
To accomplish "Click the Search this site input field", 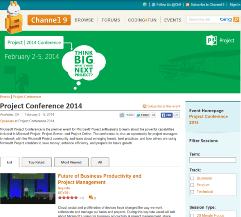I will [203, 19].
